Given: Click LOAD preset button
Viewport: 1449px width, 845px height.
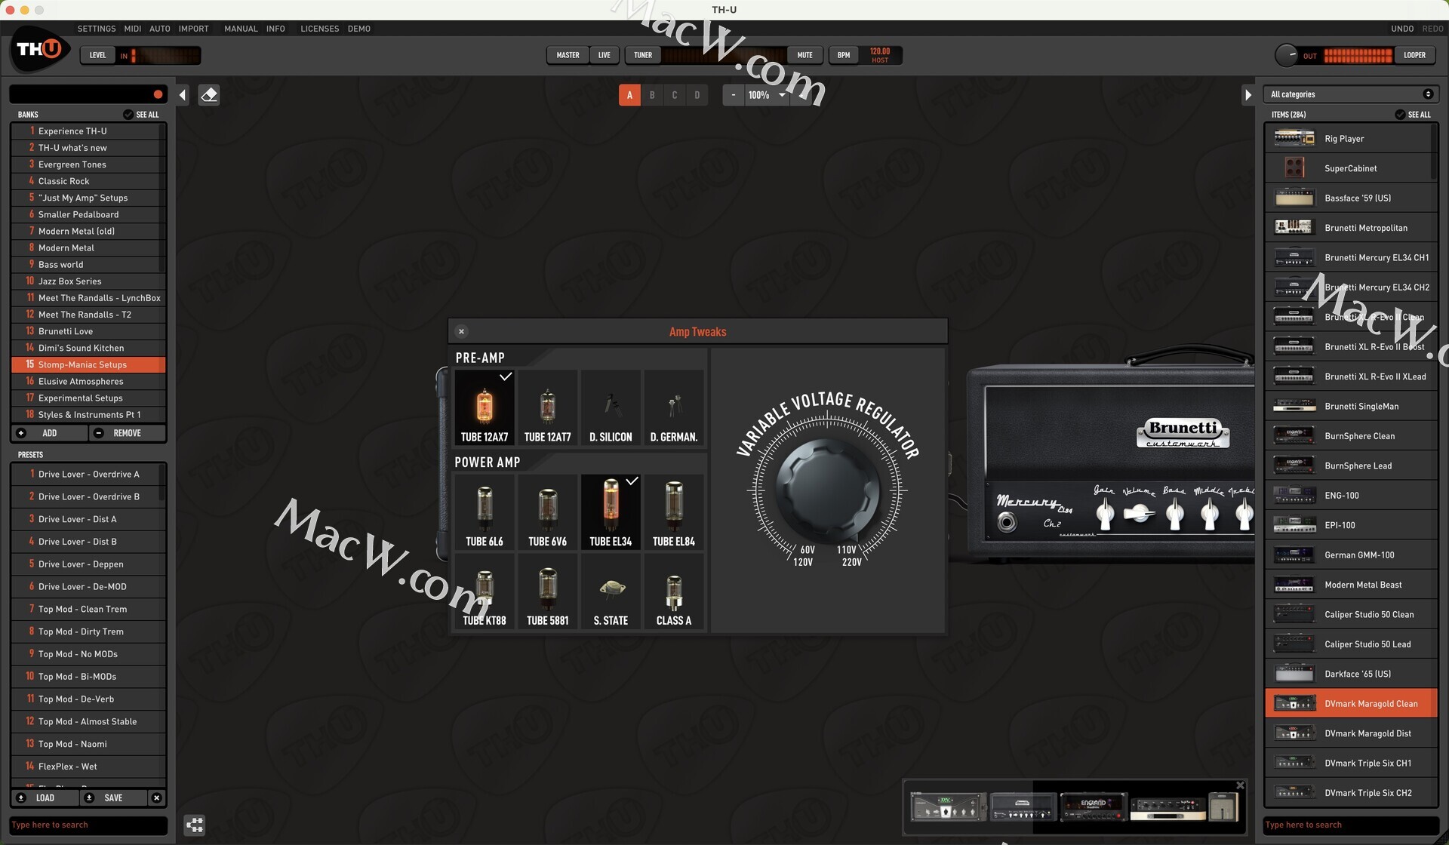Looking at the screenshot, I should 45,797.
